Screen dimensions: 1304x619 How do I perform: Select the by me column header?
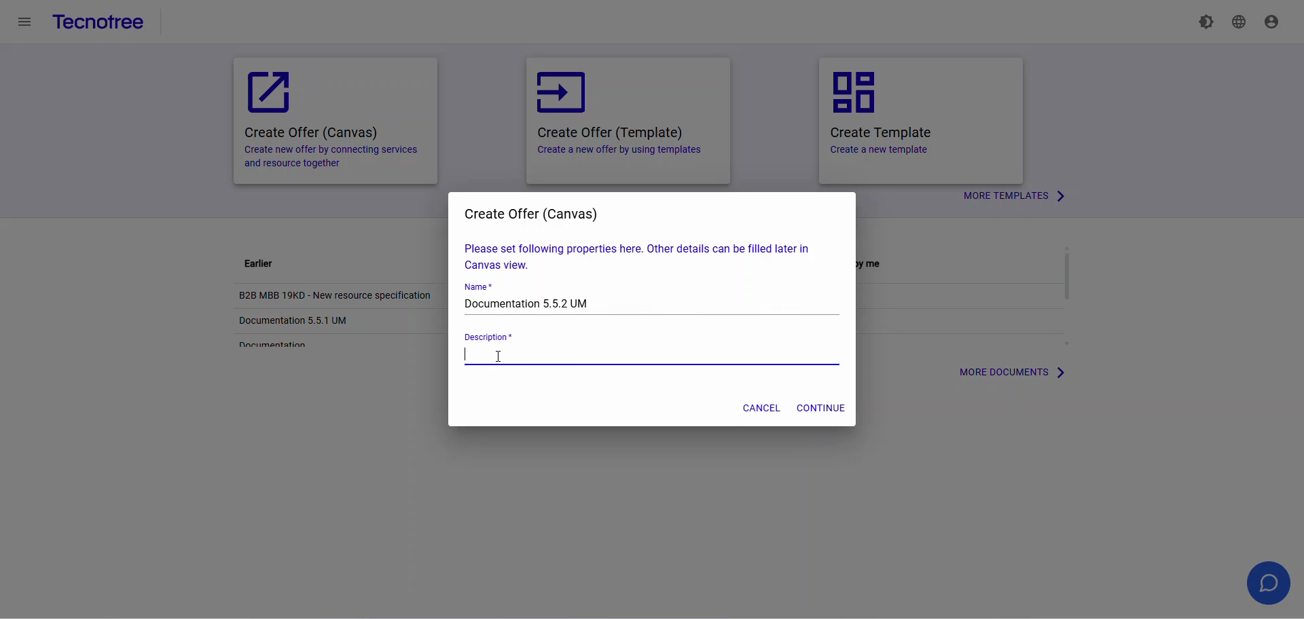click(868, 263)
